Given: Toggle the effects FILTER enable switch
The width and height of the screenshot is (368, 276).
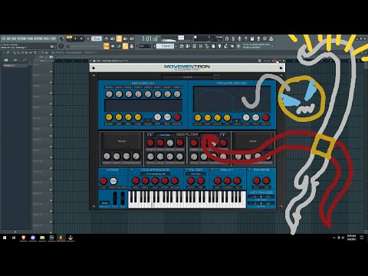Looking at the screenshot, I should tap(186, 169).
